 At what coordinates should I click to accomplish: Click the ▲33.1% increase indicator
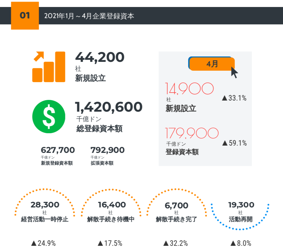pos(234,98)
